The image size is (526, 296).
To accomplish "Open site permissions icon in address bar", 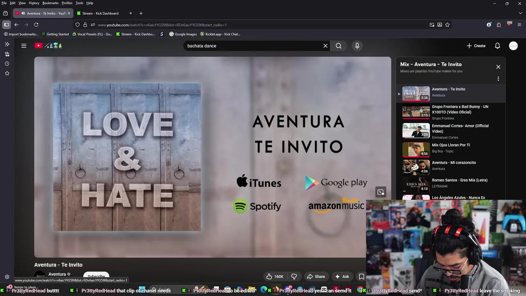I will point(93,25).
